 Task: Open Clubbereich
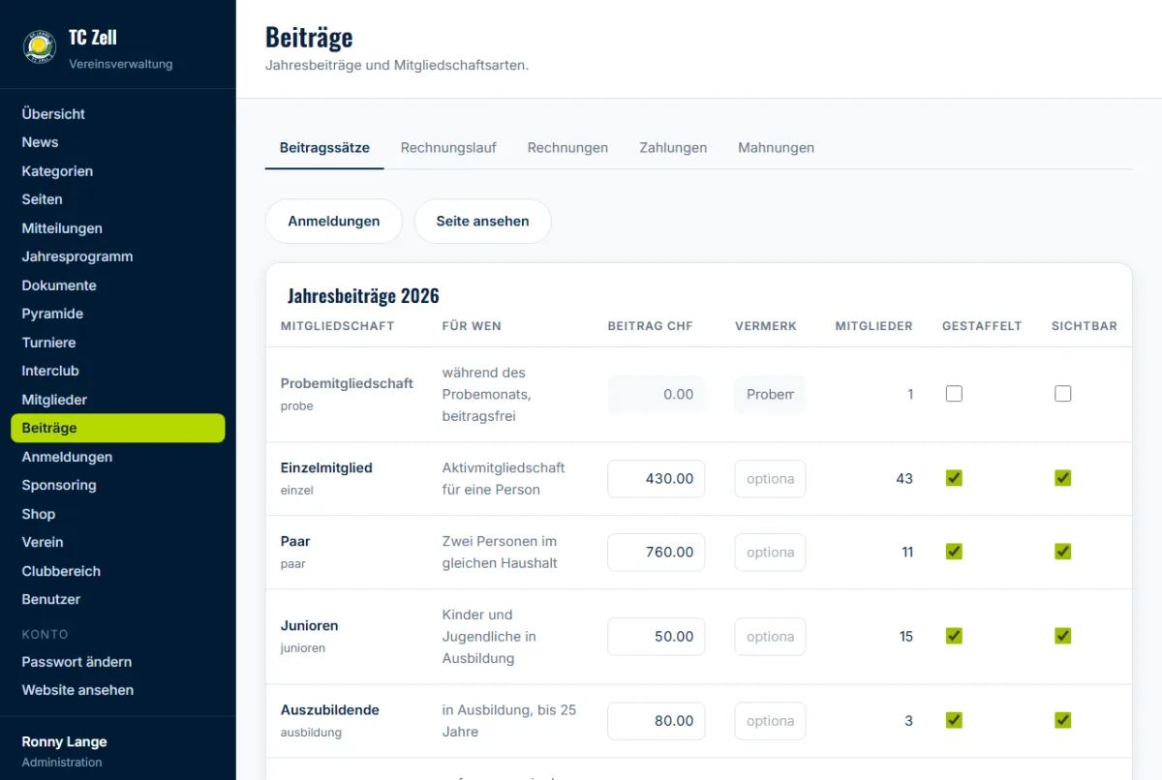(x=61, y=571)
